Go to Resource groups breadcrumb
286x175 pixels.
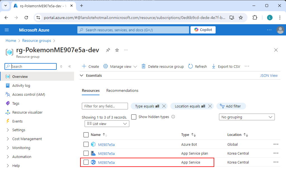(x=37, y=40)
